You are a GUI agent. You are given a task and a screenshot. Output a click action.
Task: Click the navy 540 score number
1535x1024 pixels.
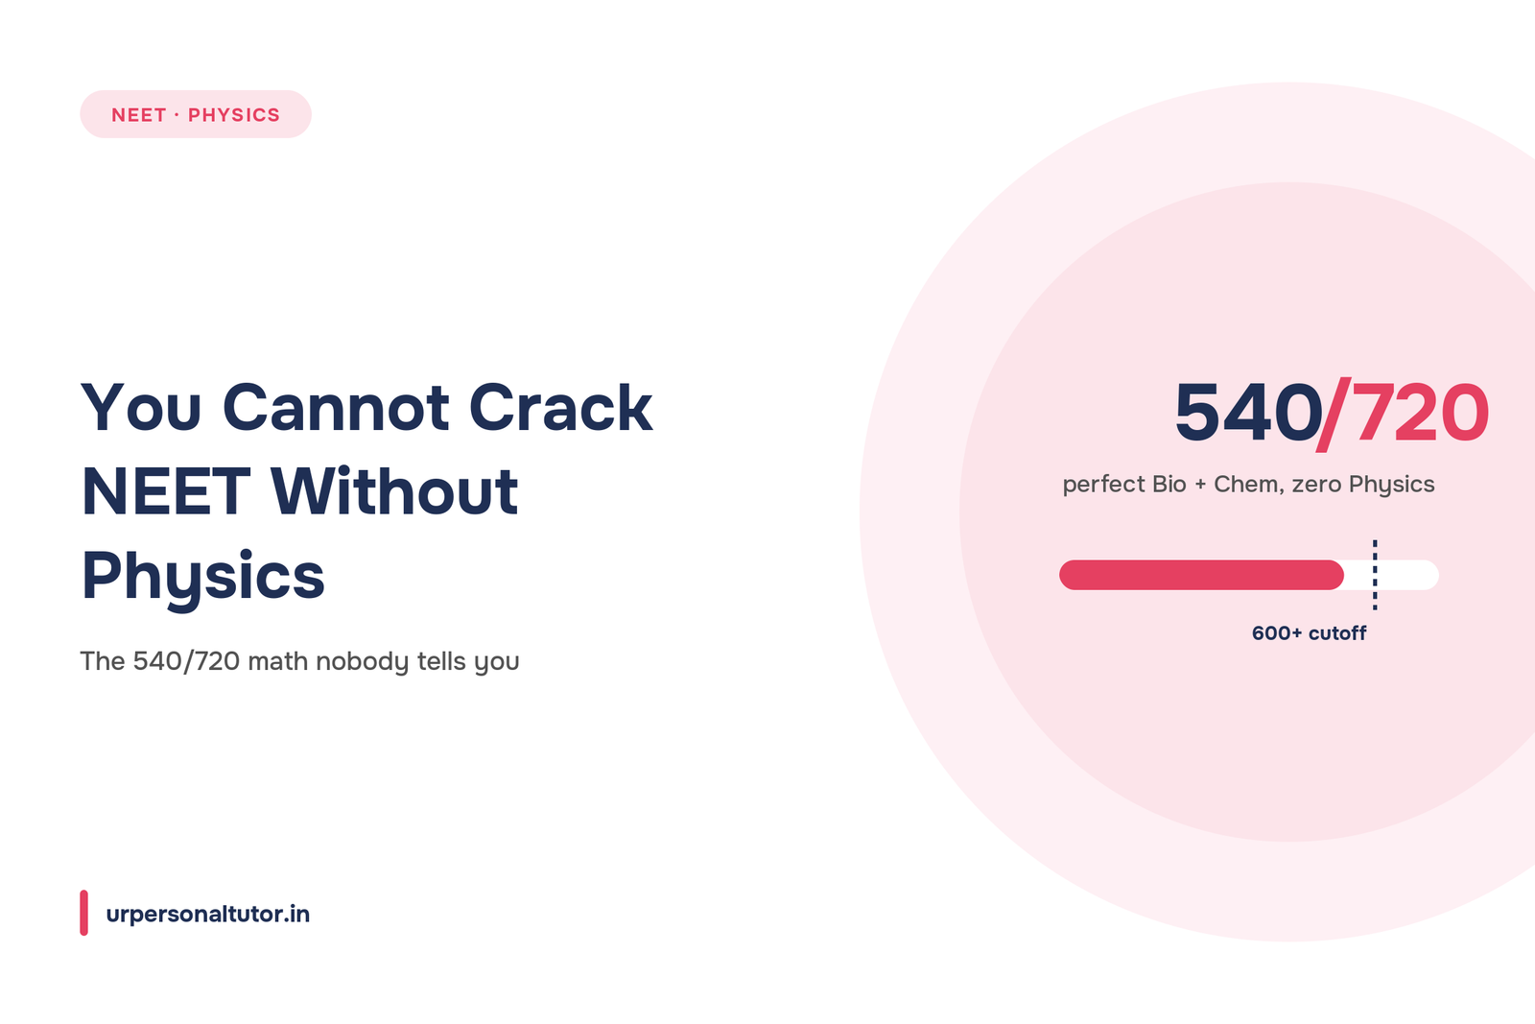(1249, 413)
